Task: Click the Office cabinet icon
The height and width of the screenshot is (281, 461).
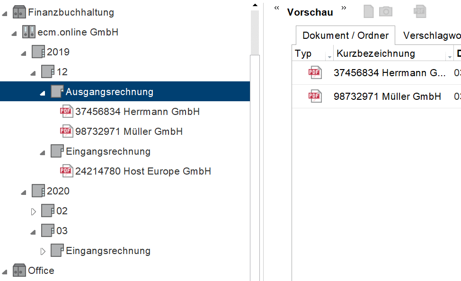Action: [19, 271]
